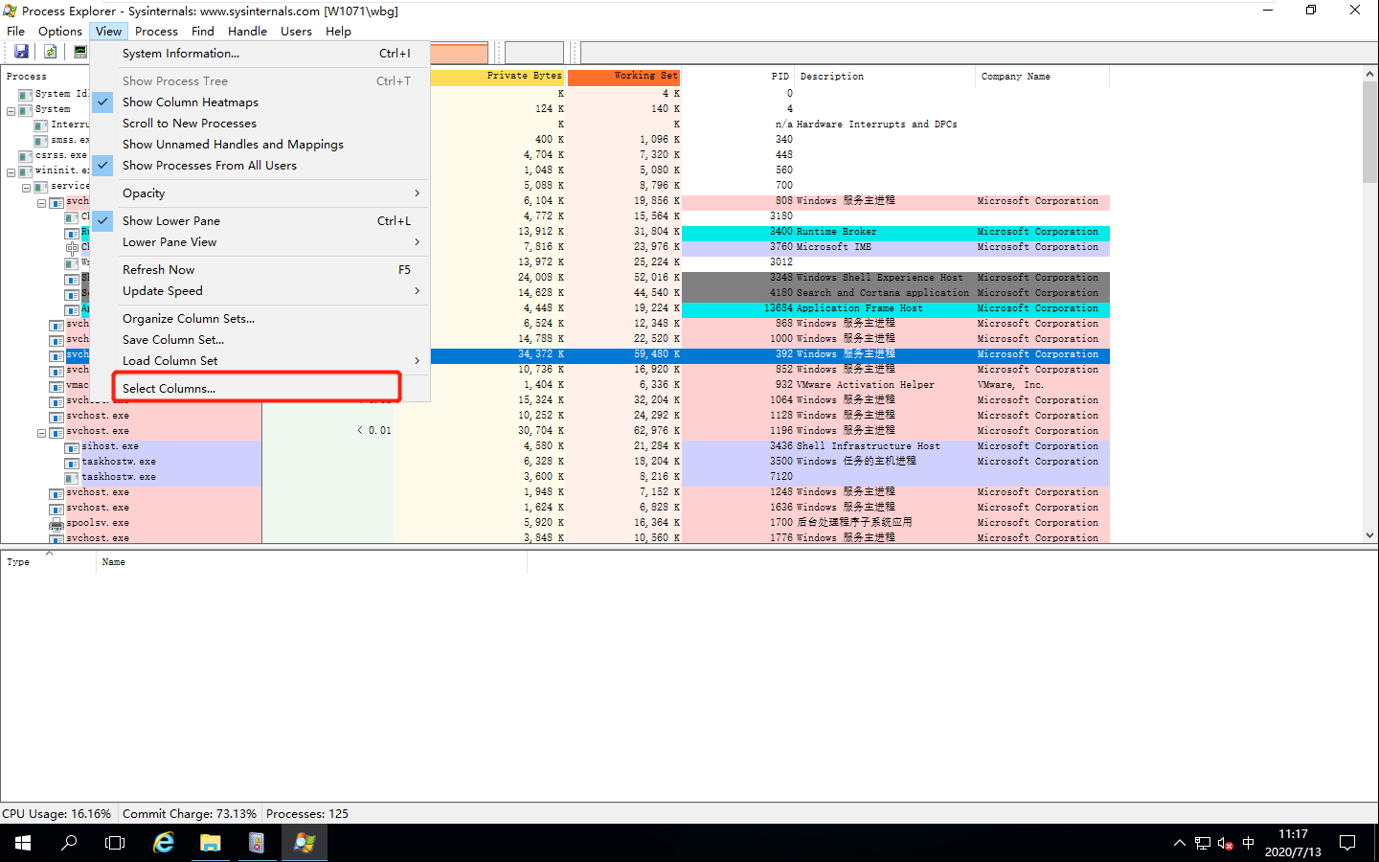
Task: Open the Find menu
Action: [203, 32]
